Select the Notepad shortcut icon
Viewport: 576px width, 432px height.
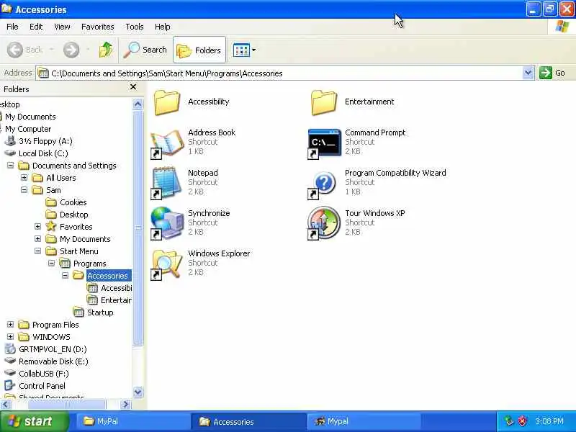tap(167, 184)
